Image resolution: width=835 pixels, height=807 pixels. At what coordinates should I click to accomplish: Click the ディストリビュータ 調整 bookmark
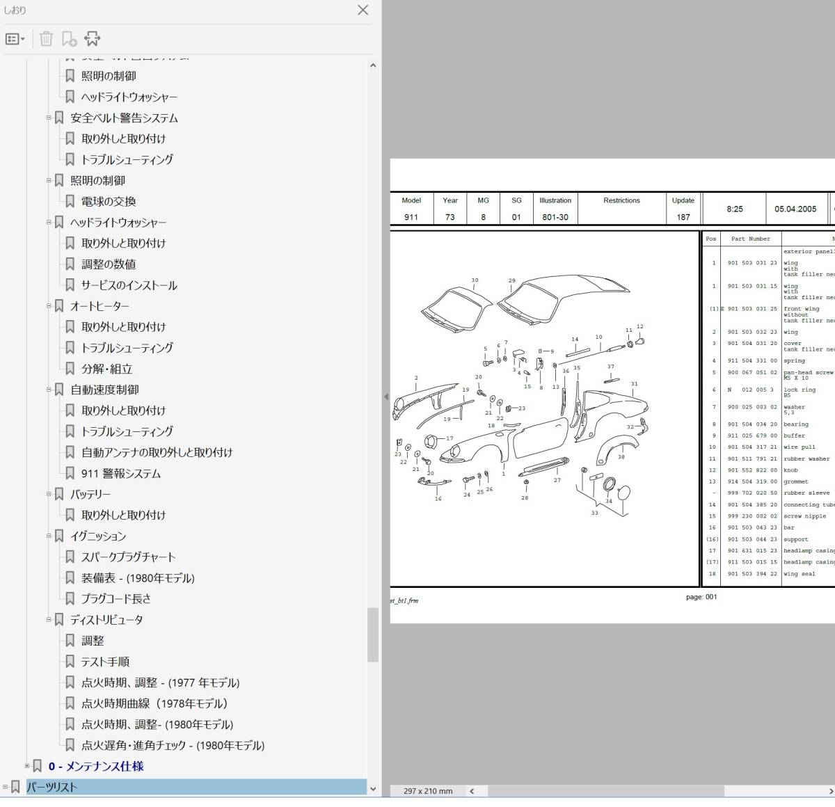pyautogui.click(x=93, y=641)
